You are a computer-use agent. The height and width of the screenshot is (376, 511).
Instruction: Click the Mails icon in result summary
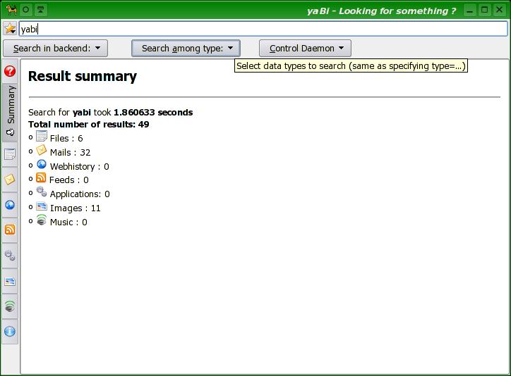pyautogui.click(x=42, y=150)
